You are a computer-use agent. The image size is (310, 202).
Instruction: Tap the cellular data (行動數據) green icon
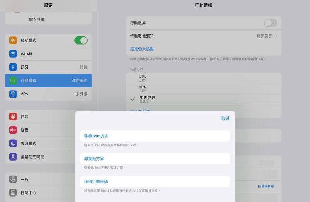13,80
